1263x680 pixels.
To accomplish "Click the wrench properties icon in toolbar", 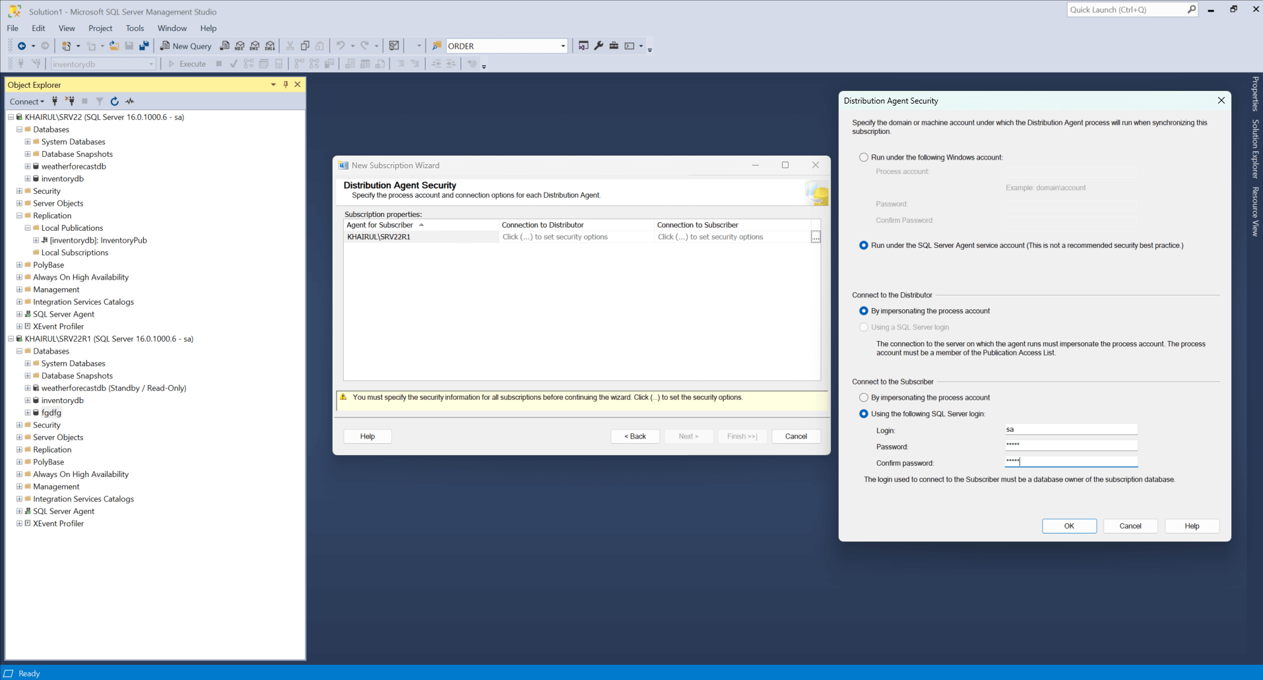I will 599,46.
